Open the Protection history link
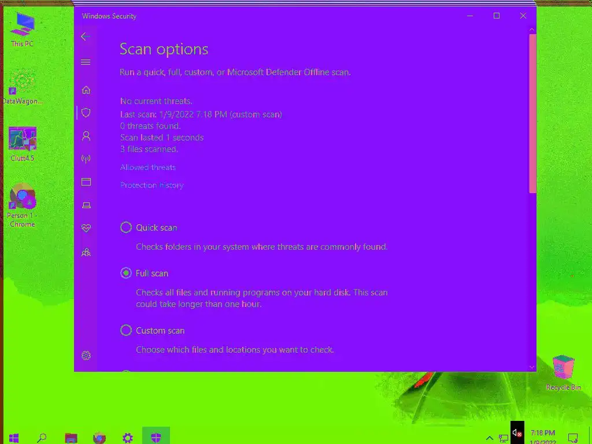592x444 pixels. point(152,185)
